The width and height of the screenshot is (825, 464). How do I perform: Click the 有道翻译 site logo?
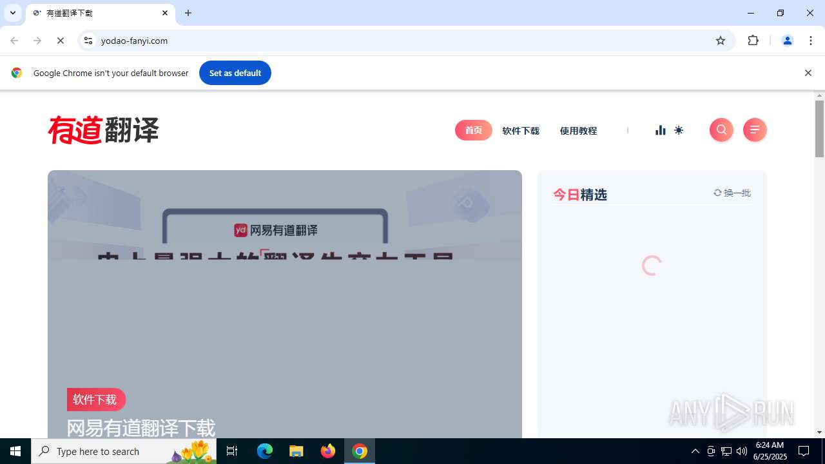click(x=103, y=130)
